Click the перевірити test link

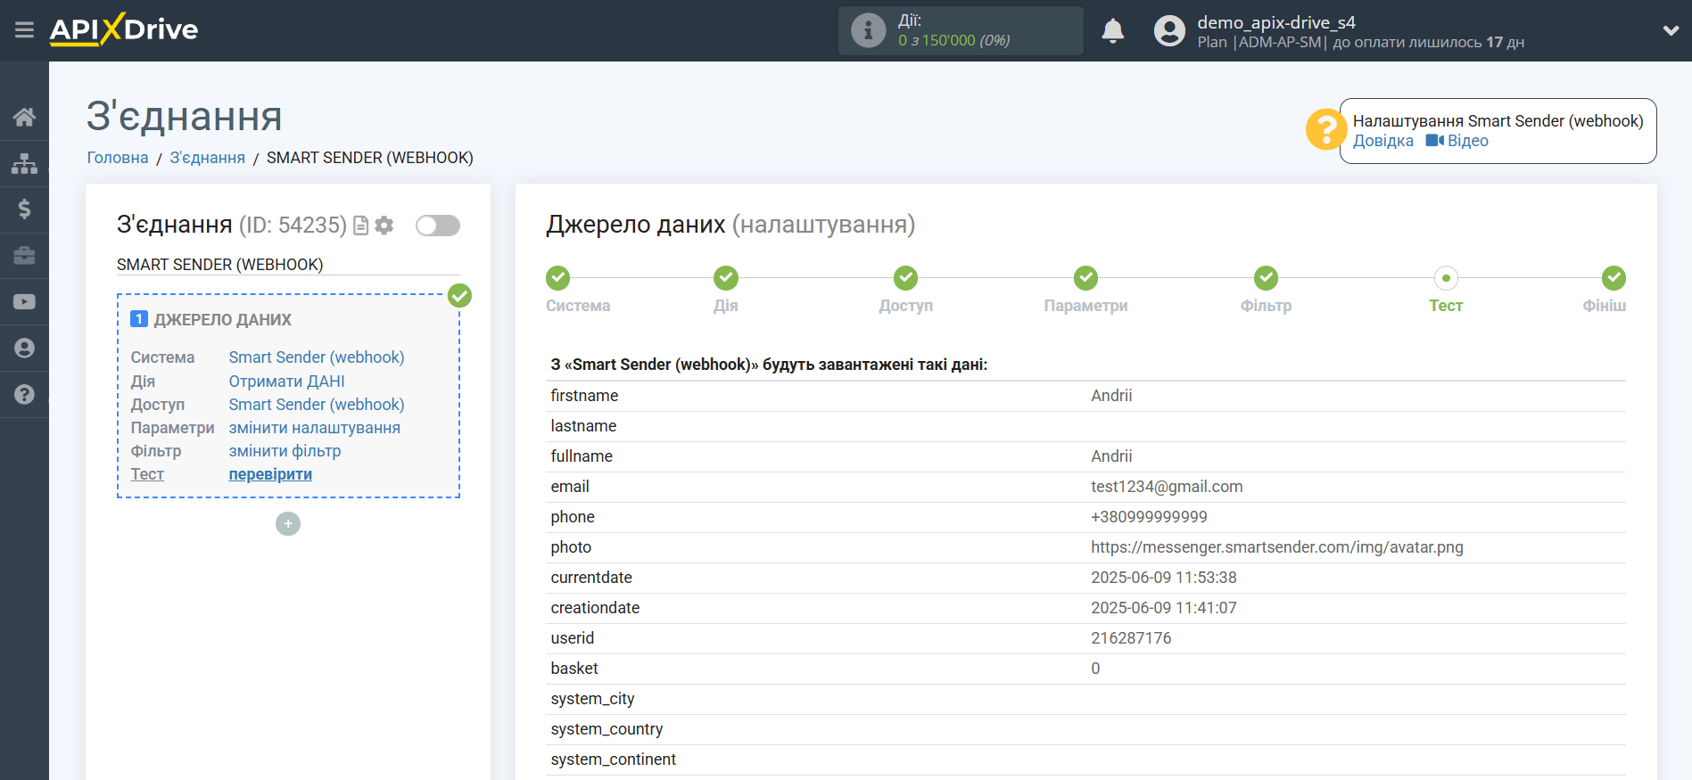(270, 474)
